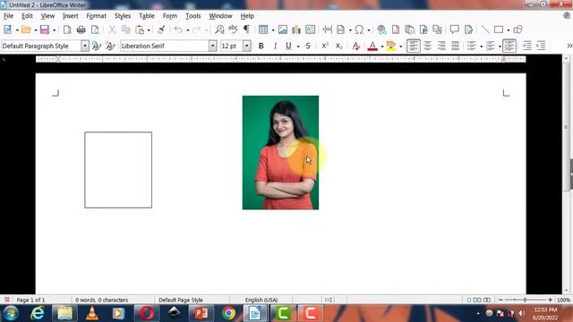Select the woman photo image
573x322 pixels.
click(280, 153)
